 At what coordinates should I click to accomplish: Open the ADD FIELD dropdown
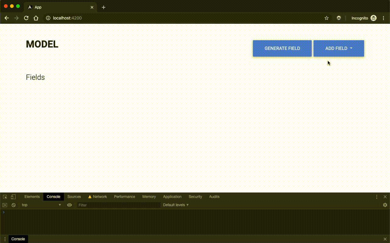(339, 48)
